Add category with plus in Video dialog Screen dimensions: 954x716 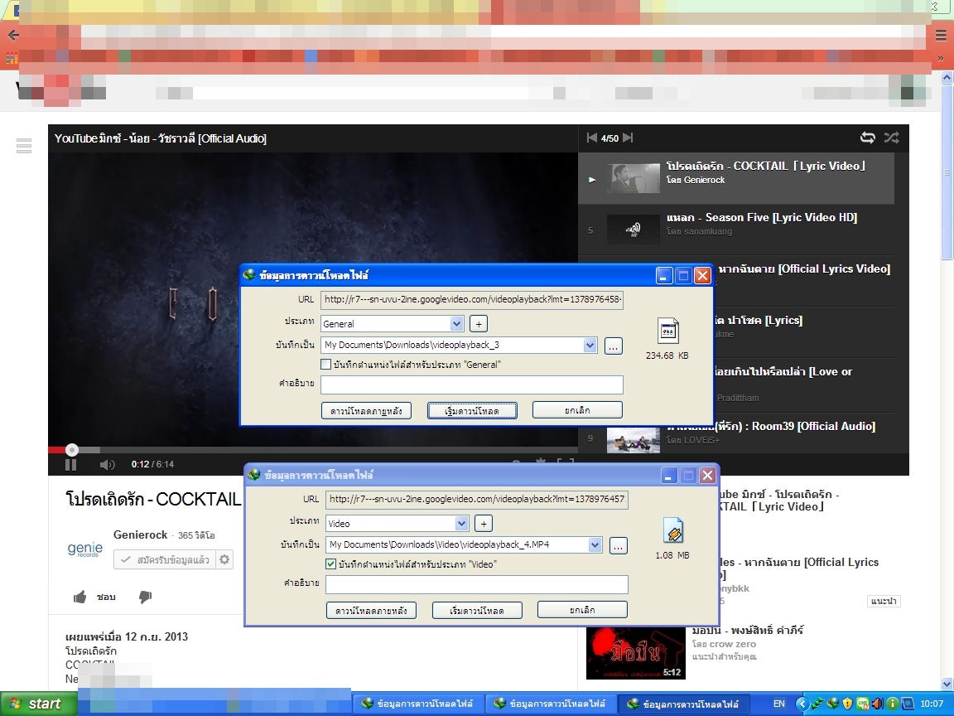click(x=484, y=524)
